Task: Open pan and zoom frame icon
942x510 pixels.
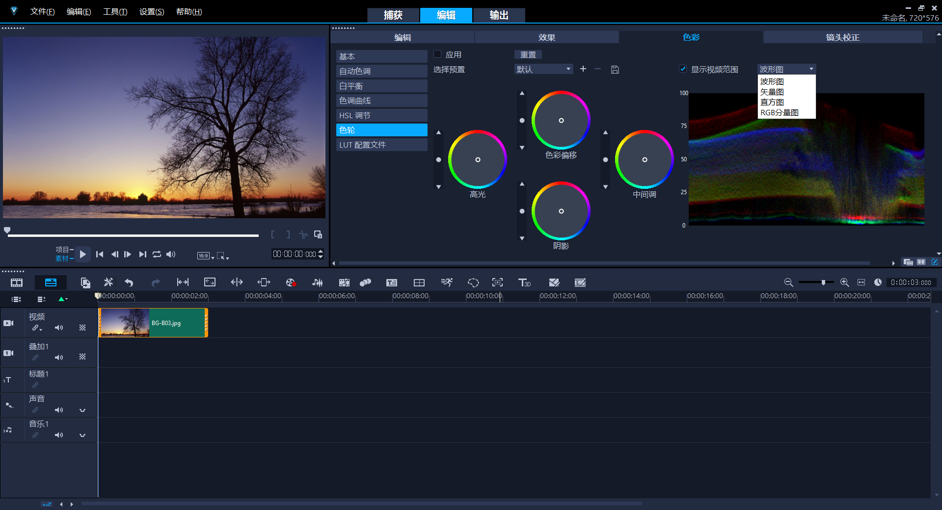Action: pyautogui.click(x=497, y=282)
